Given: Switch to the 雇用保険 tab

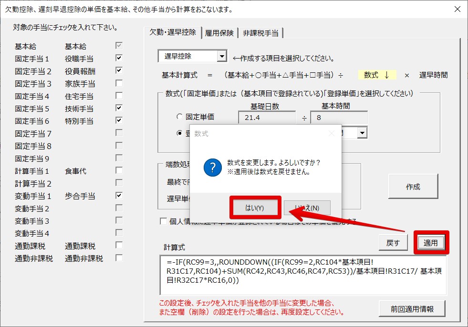Looking at the screenshot, I should (219, 33).
